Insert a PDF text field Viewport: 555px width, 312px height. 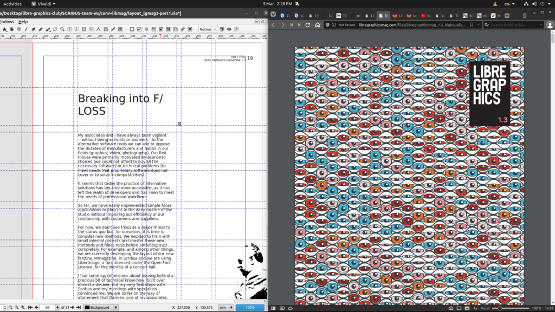[153, 29]
